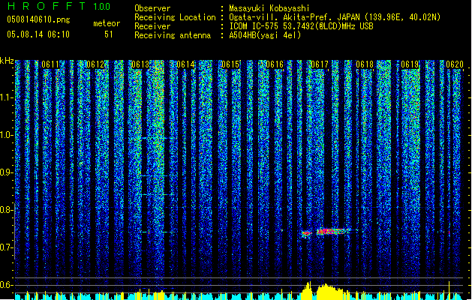Image resolution: width=472 pixels, height=300 pixels.
Task: Click the meteor count value 51
Action: tap(109, 34)
